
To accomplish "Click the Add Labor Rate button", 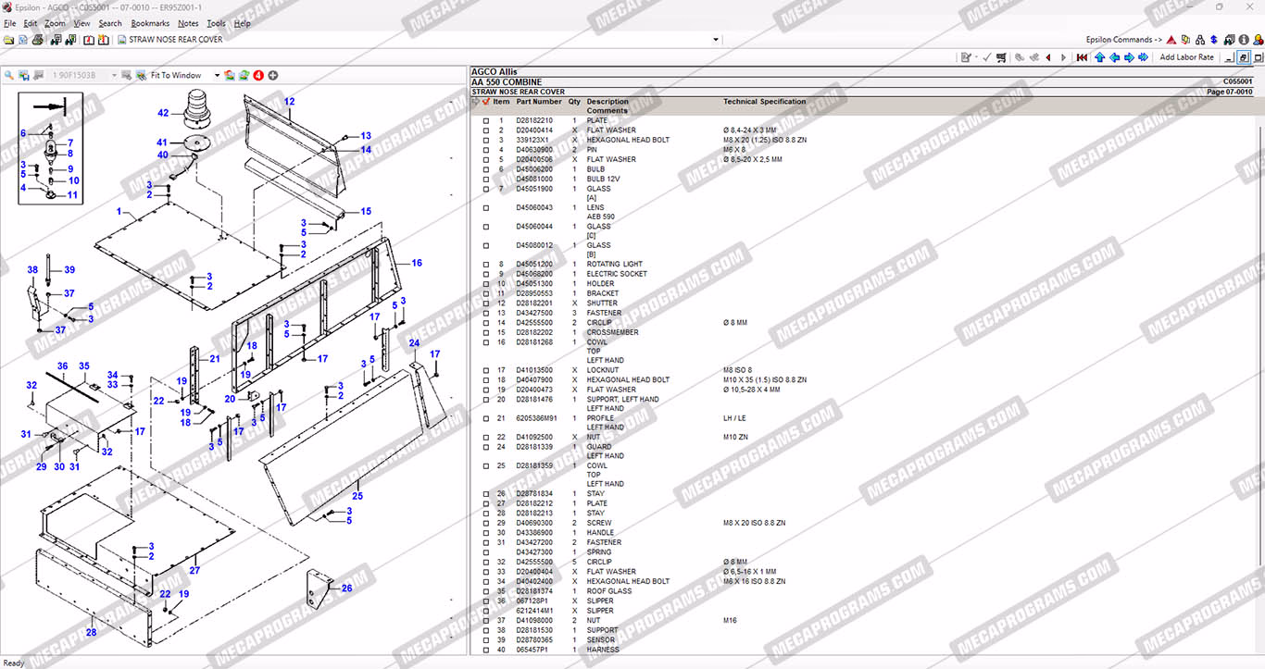I will (x=1186, y=57).
